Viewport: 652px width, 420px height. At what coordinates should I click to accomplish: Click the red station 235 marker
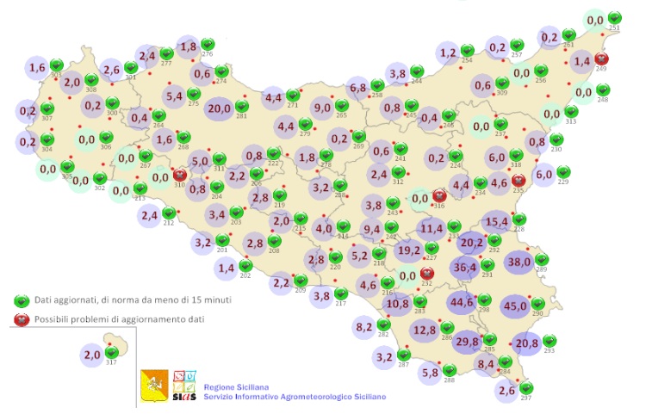click(x=518, y=181)
